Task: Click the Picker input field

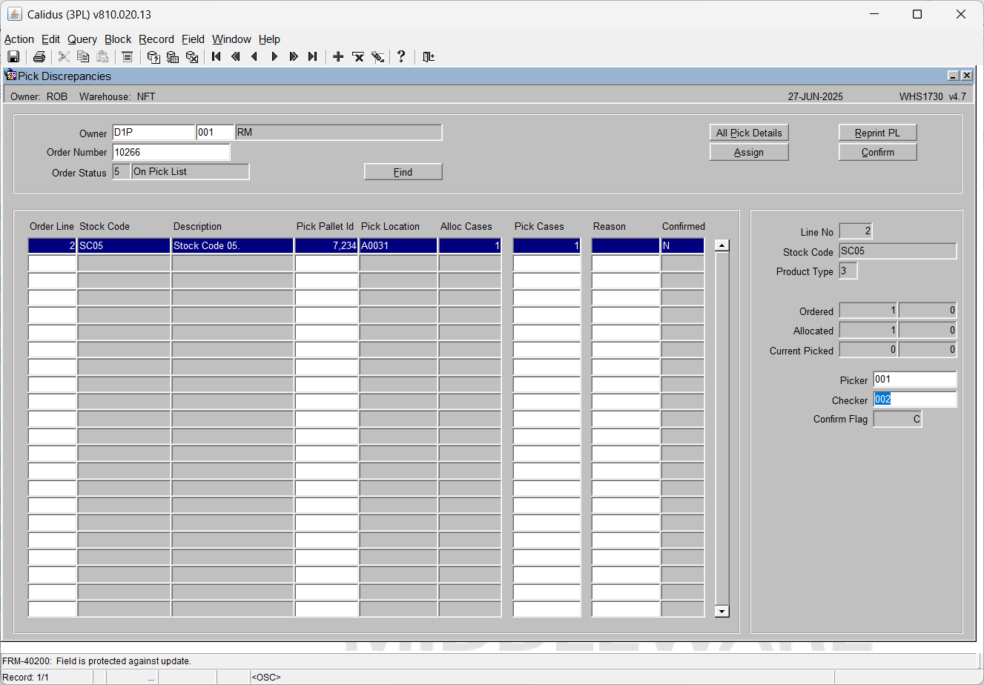Action: click(x=915, y=380)
